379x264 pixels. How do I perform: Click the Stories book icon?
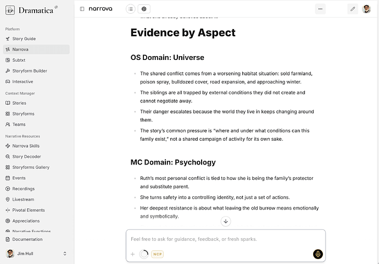[x=8, y=103]
